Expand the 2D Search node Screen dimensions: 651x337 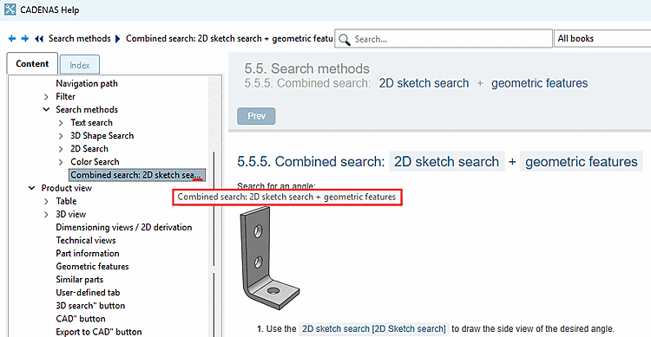coord(61,149)
